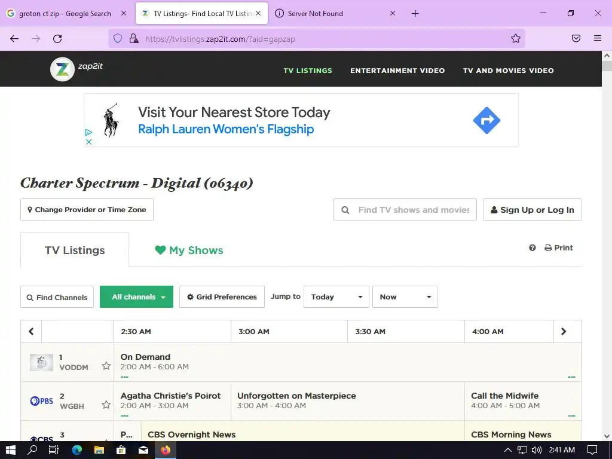612x459 pixels.
Task: Close the Server Not Found tab
Action: tap(393, 13)
